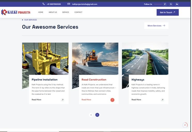Image resolution: width=192 pixels, height=132 pixels.
Task: Click the Follow Us text
Action: point(148,4)
